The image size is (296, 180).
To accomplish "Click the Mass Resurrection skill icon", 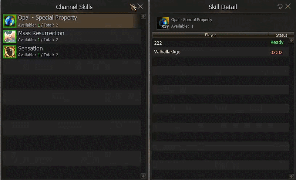I will tap(10, 37).
